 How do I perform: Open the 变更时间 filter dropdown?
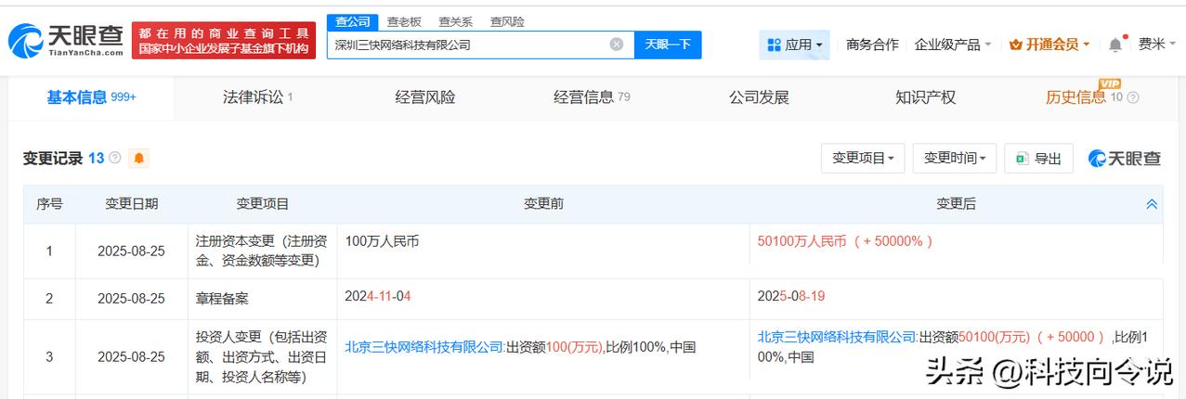point(955,159)
